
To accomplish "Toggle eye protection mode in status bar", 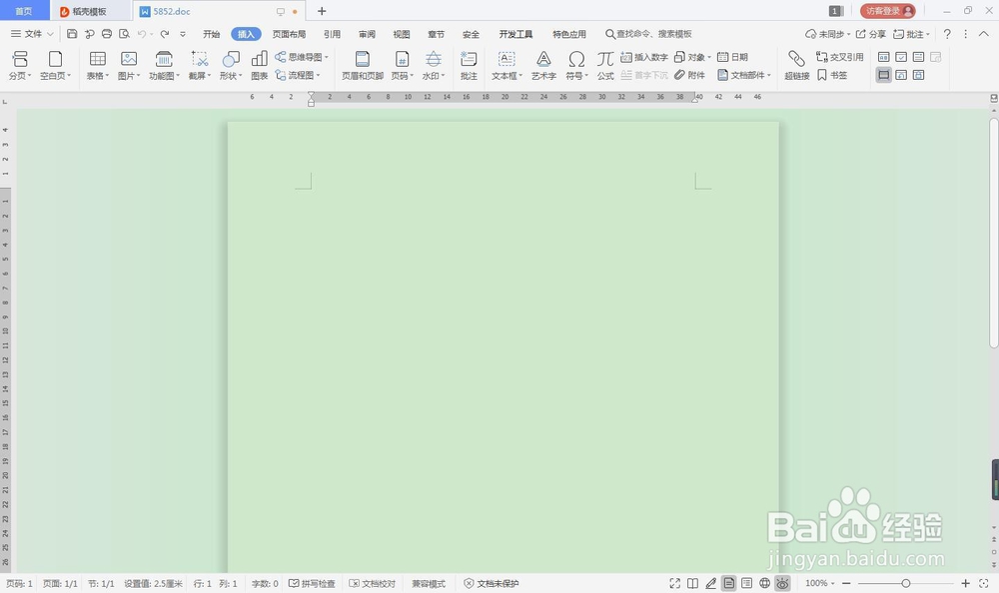I will 782,583.
